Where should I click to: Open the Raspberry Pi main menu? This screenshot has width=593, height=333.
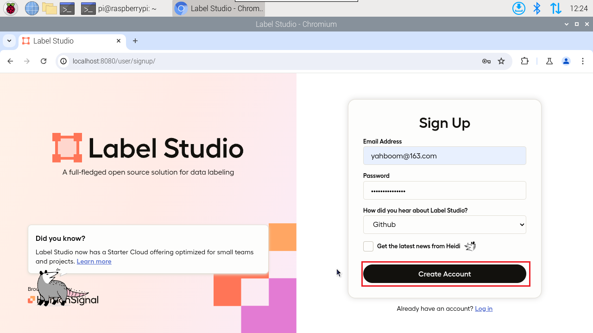pos(11,8)
